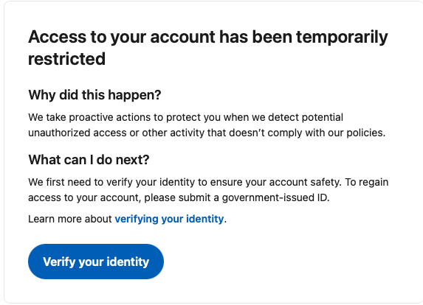This screenshot has width=423, height=305.
Task: Click the word temporarily in the heading
Action: coord(342,37)
